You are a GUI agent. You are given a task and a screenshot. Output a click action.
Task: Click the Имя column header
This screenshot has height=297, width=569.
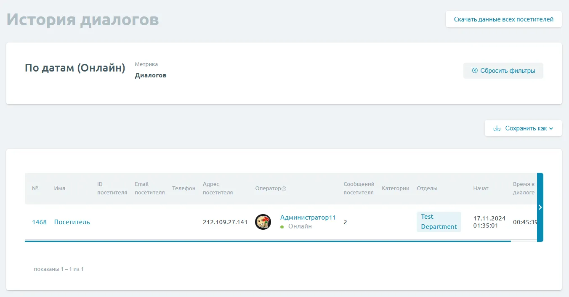(59, 188)
